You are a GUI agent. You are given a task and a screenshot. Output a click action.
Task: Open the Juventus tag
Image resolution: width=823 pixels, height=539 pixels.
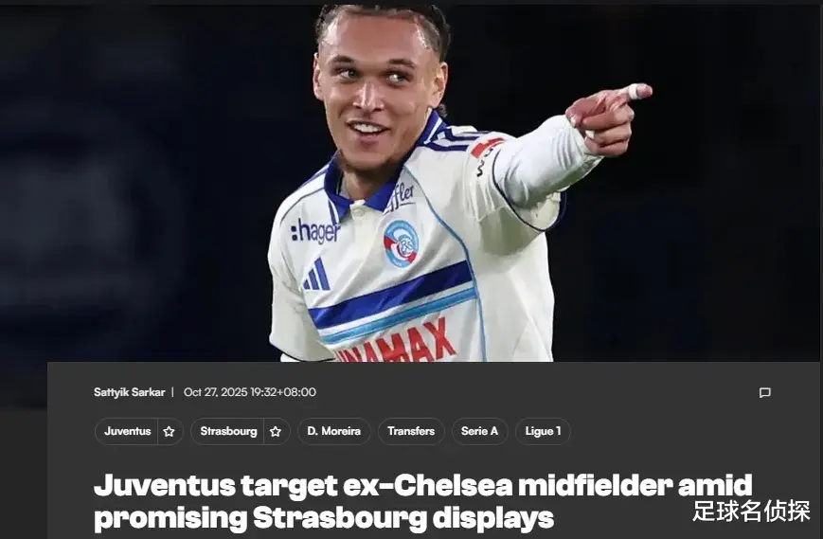(x=128, y=431)
